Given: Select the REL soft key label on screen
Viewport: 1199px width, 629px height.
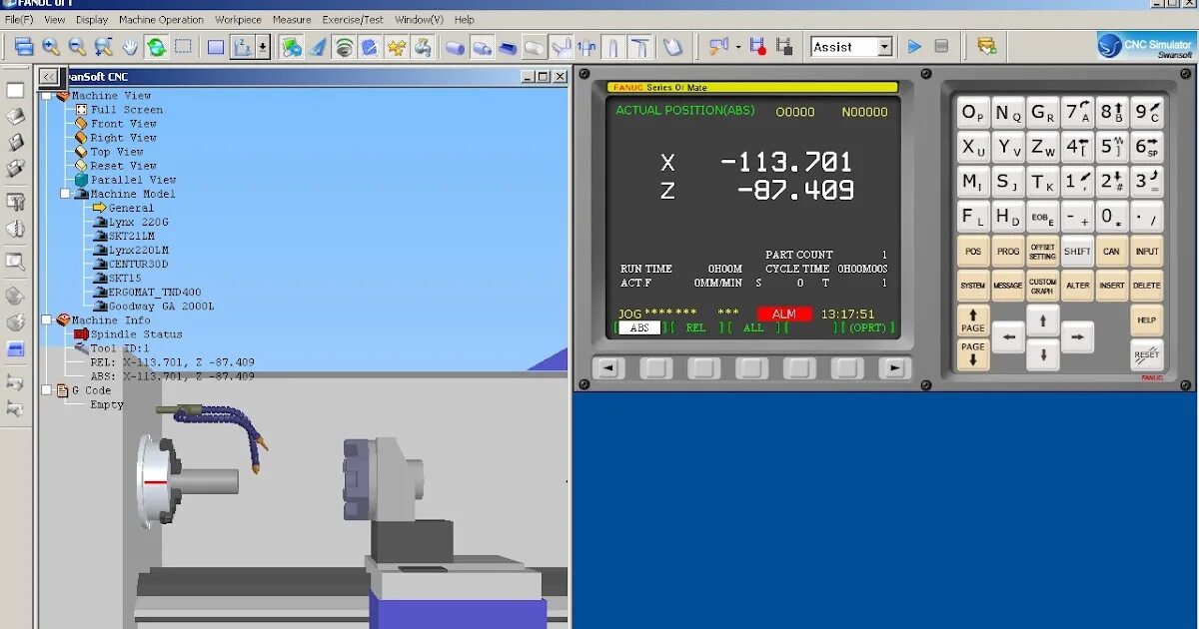Looking at the screenshot, I should [695, 327].
